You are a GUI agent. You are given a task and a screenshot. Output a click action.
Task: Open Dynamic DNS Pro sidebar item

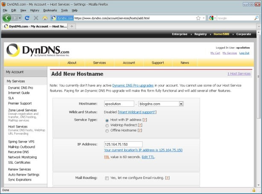point(20,88)
